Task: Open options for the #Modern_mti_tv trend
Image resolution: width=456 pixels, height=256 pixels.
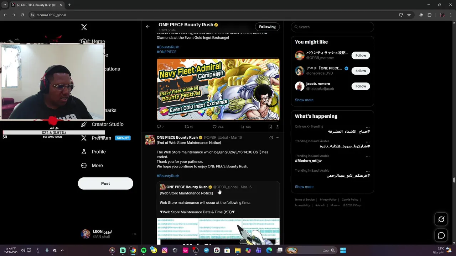Action: [x=367, y=156]
